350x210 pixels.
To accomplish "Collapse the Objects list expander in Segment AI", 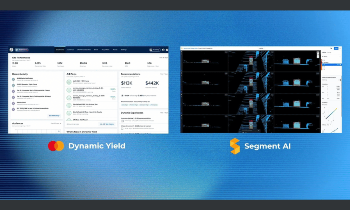I will 322,57.
